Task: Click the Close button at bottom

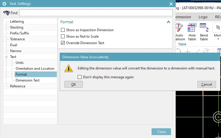Action: point(161,132)
